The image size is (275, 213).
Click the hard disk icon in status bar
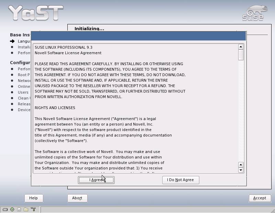[x=5, y=209]
